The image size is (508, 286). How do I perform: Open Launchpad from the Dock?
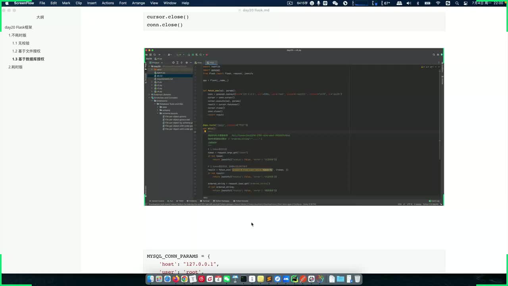point(159,279)
